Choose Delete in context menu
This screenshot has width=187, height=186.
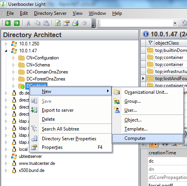[70, 119]
